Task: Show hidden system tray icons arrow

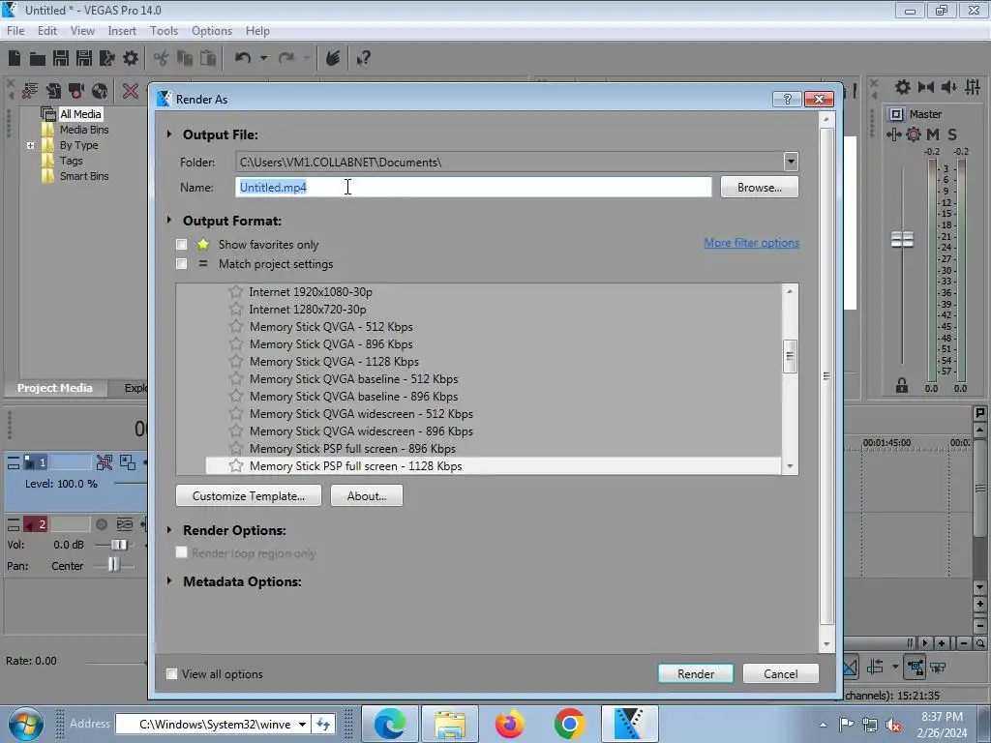Action: (823, 725)
